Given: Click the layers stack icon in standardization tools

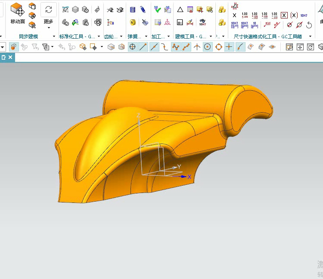Looking at the screenshot, I should click(75, 9).
